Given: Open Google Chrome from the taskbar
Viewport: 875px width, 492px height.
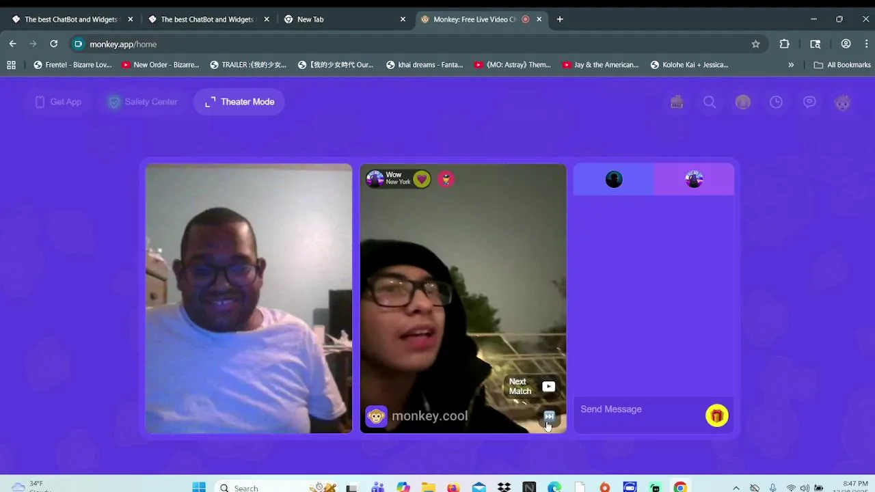Looking at the screenshot, I should click(x=680, y=487).
